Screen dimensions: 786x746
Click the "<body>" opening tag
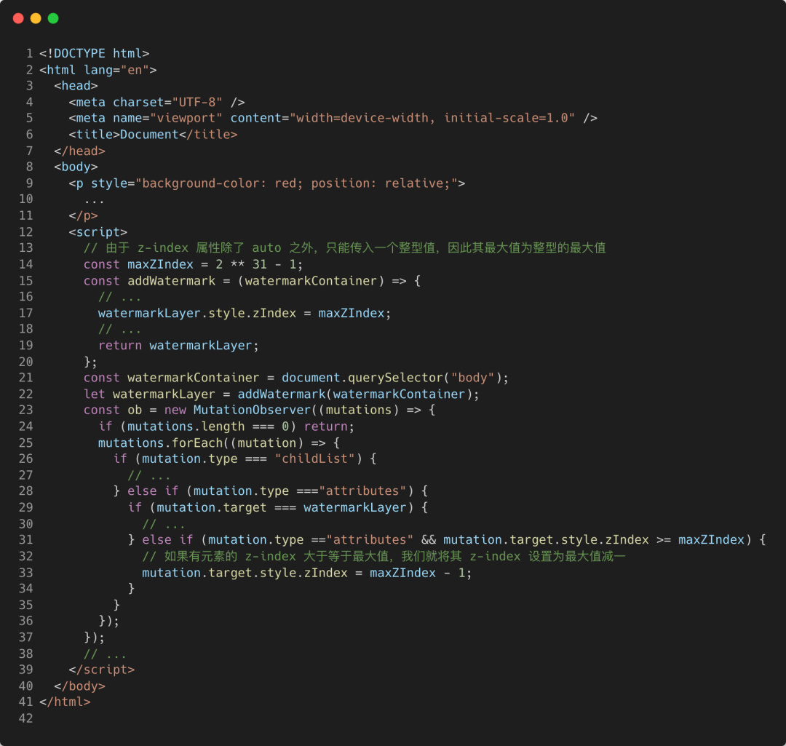(x=76, y=167)
